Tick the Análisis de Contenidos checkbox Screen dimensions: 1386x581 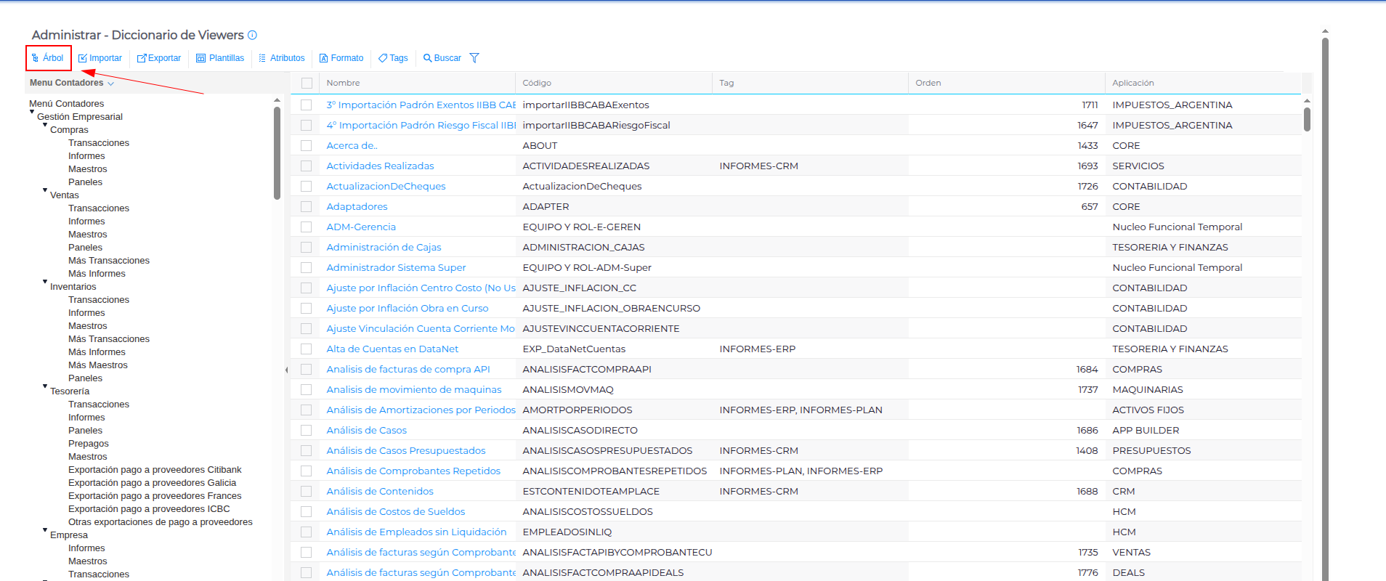(307, 491)
